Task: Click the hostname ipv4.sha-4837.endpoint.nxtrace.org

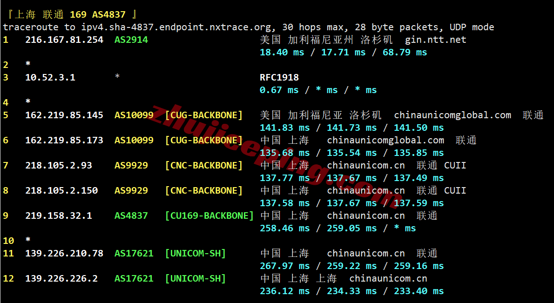Action: click(x=176, y=27)
